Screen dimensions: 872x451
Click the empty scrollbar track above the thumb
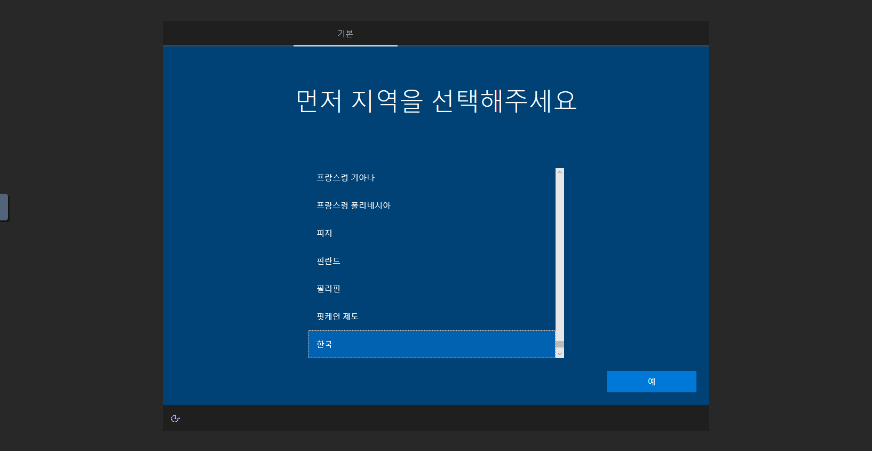(x=560, y=256)
